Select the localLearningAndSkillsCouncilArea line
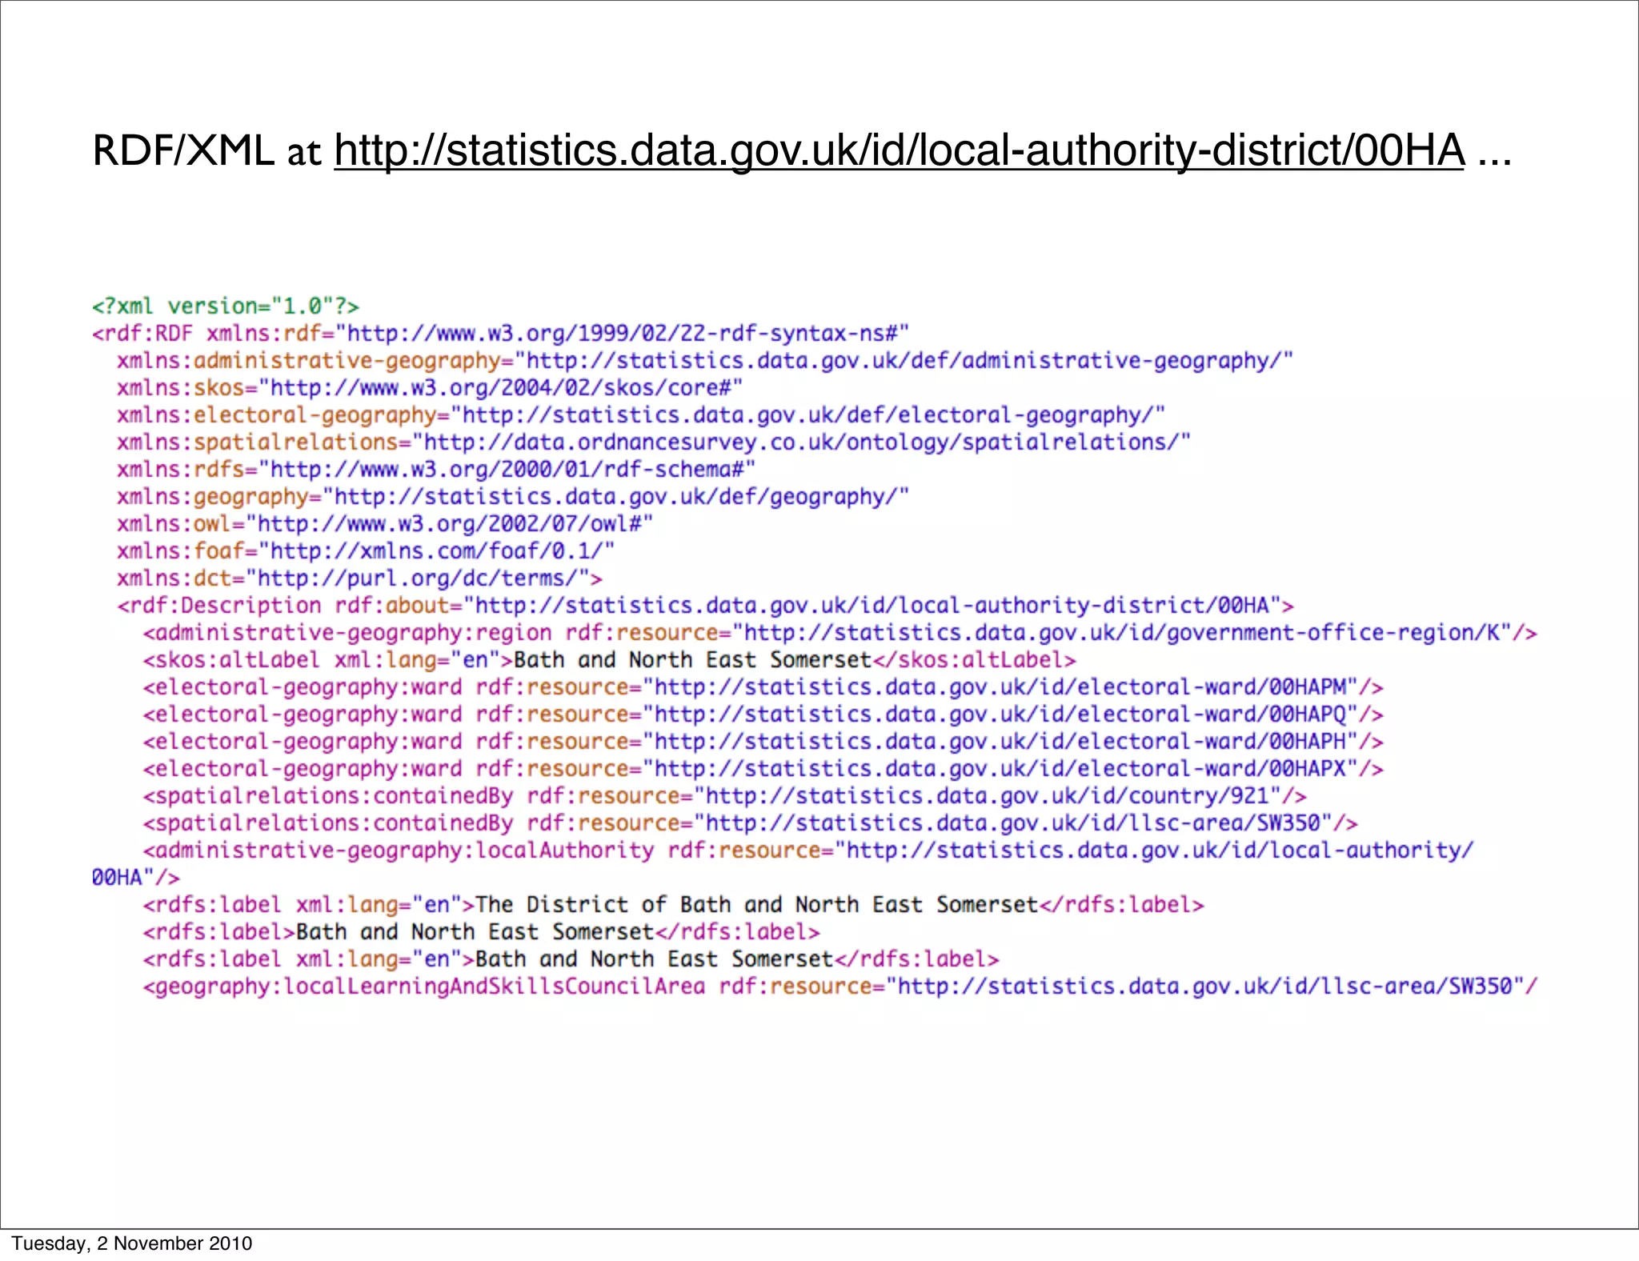The image size is (1639, 1261). [840, 987]
